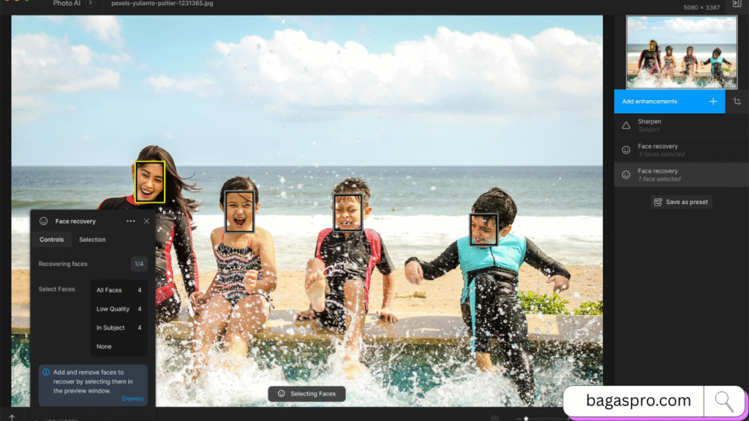Dismiss the add and remove faces tip
Screen dimensions: 749x421
pos(132,398)
